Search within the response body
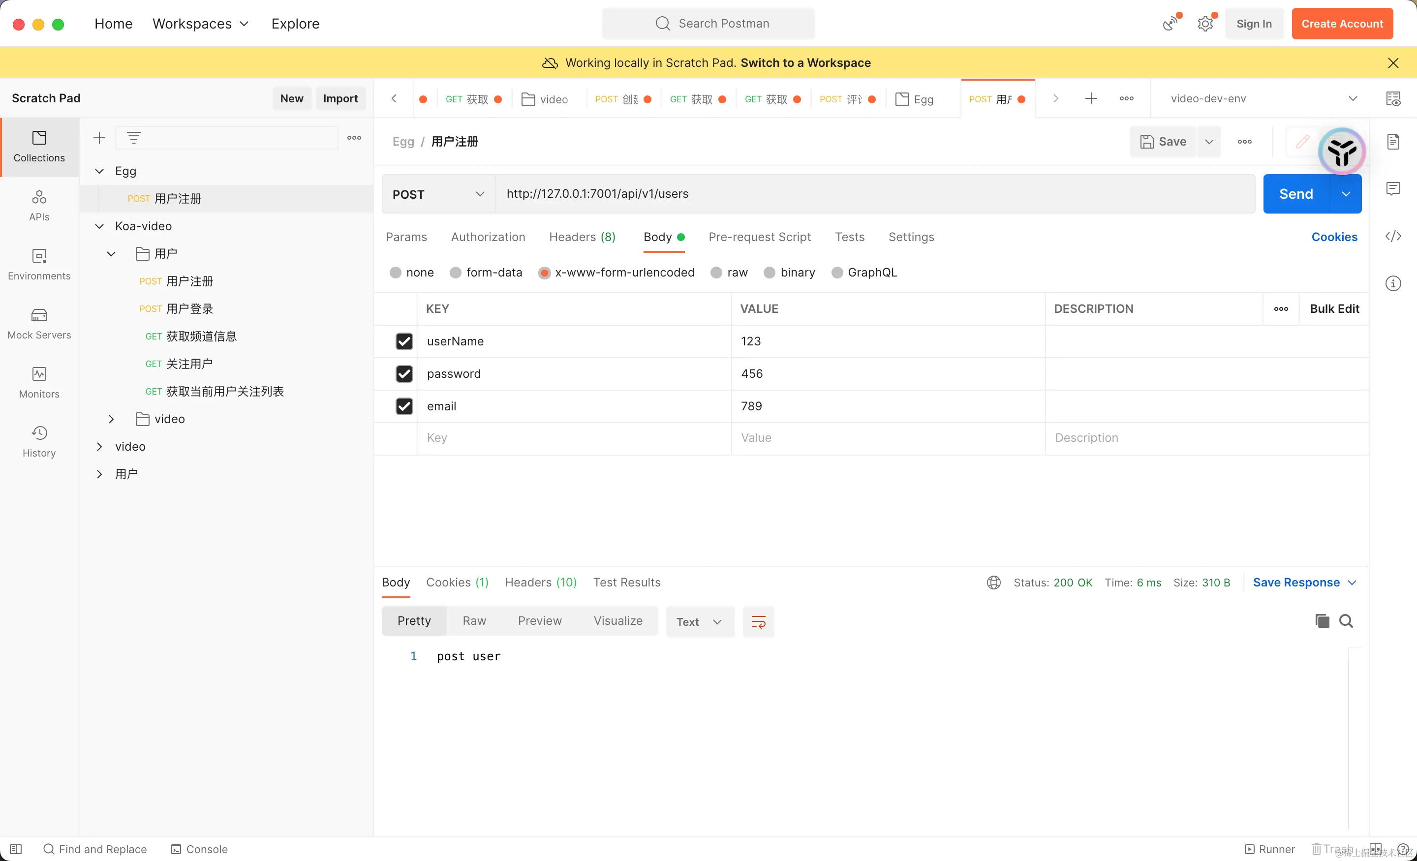The image size is (1417, 861). coord(1346,621)
